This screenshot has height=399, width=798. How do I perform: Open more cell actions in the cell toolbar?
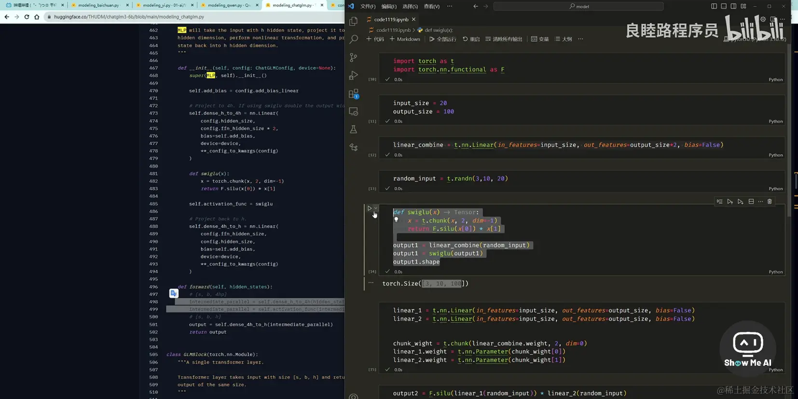tap(760, 202)
